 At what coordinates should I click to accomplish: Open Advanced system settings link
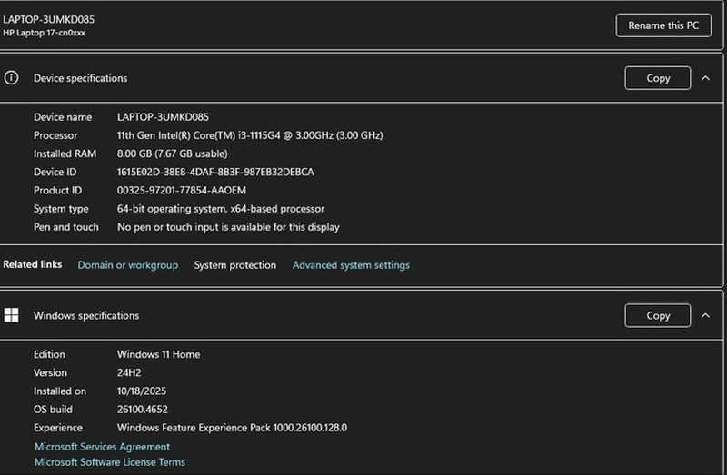351,265
